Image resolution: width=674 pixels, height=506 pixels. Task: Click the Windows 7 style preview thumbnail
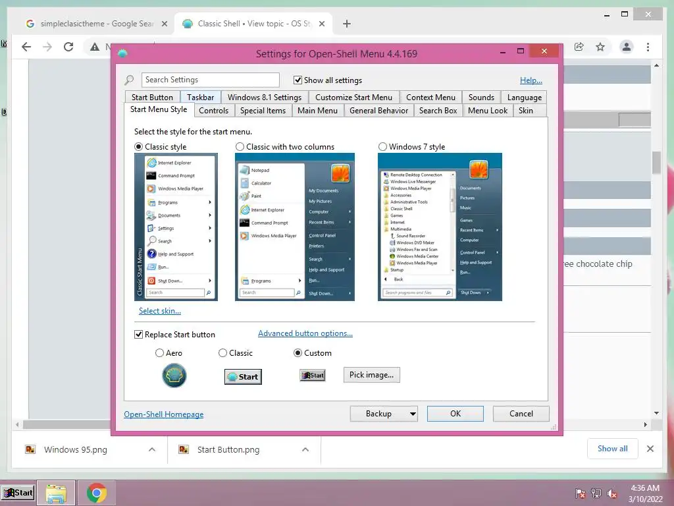[440, 227]
